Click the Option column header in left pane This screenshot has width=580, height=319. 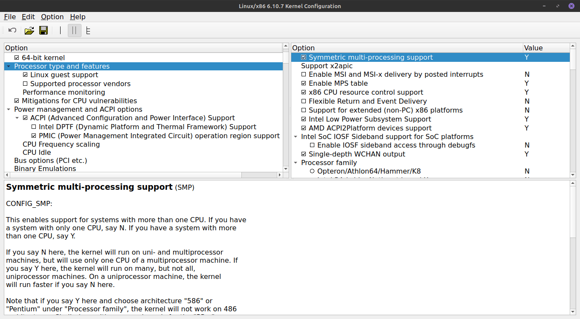pyautogui.click(x=143, y=48)
